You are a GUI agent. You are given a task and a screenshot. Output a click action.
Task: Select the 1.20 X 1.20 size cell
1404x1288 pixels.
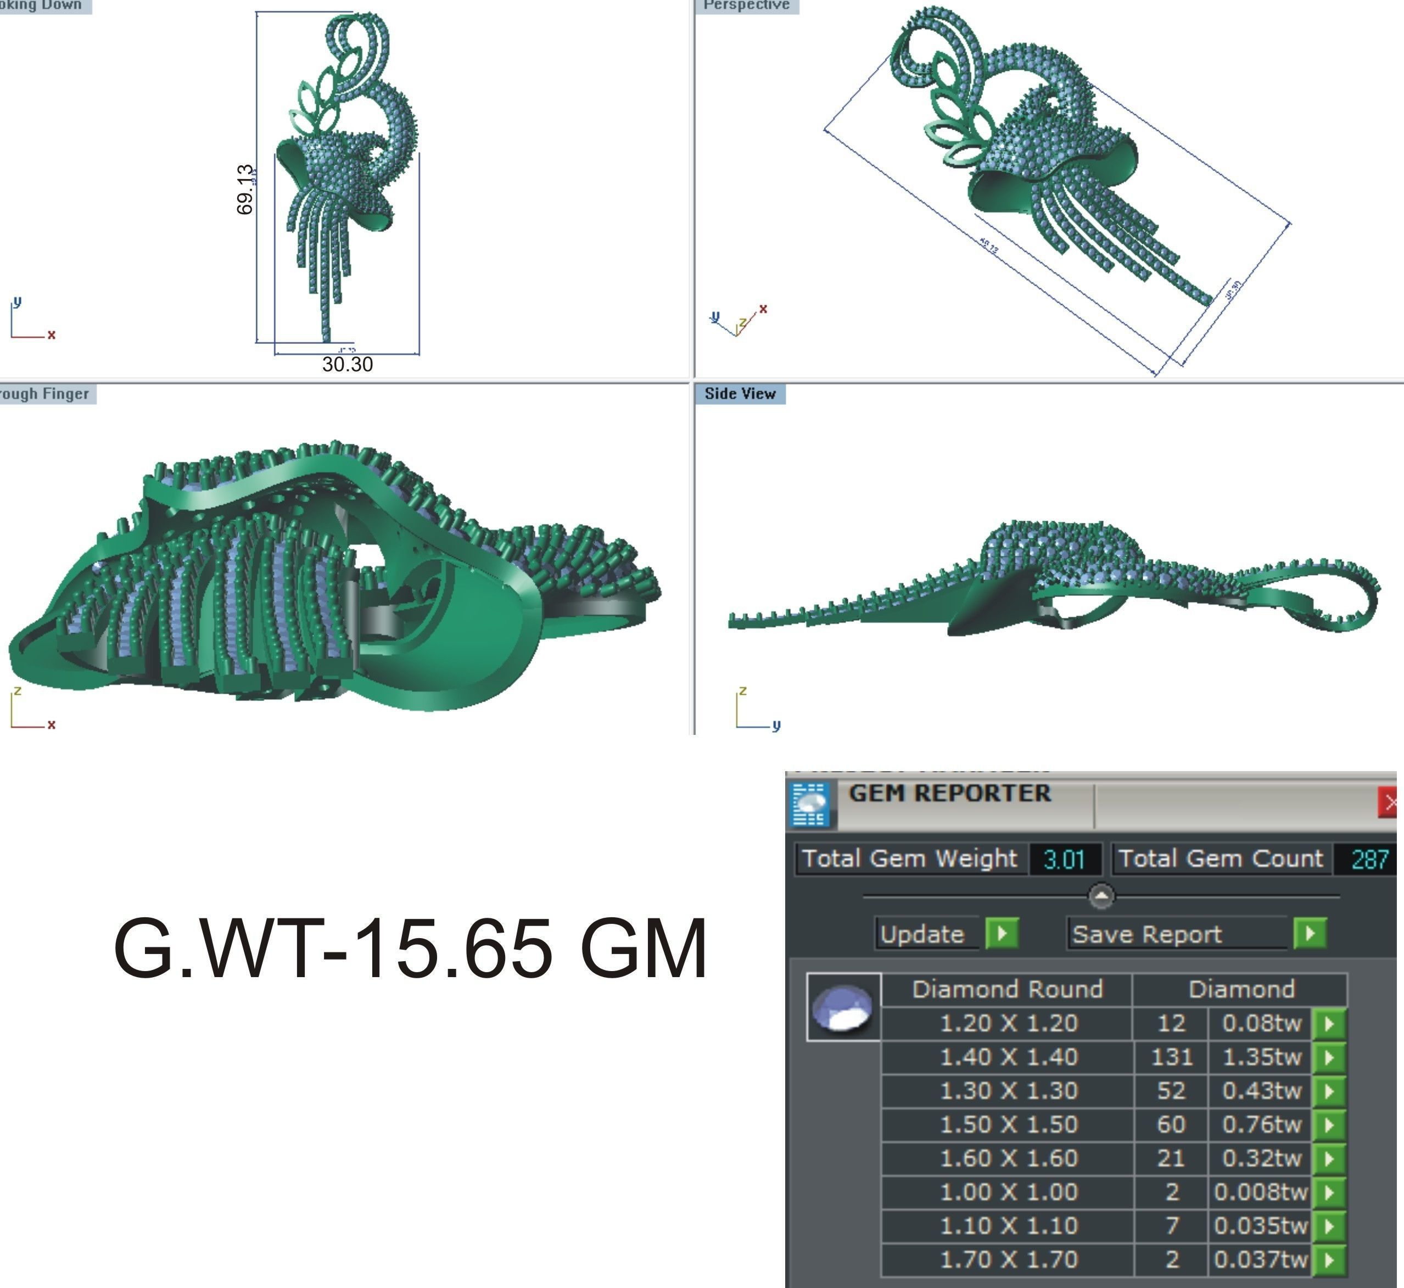[x=1008, y=1023]
